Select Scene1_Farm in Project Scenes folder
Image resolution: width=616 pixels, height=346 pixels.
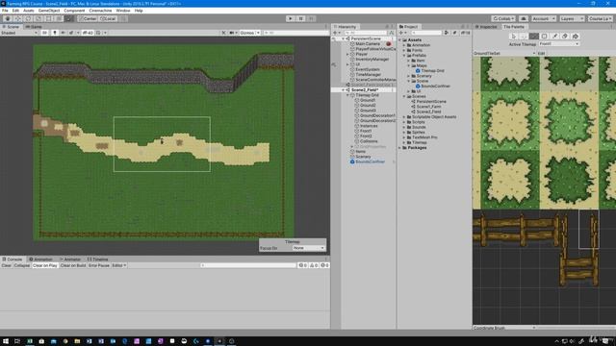428,107
